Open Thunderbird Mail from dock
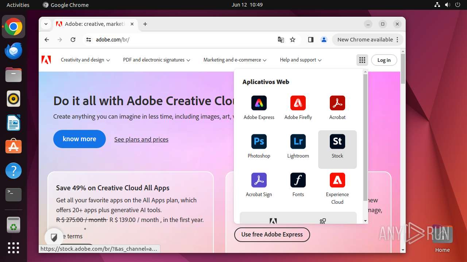Viewport: 467px width, 262px height. pyautogui.click(x=13, y=51)
